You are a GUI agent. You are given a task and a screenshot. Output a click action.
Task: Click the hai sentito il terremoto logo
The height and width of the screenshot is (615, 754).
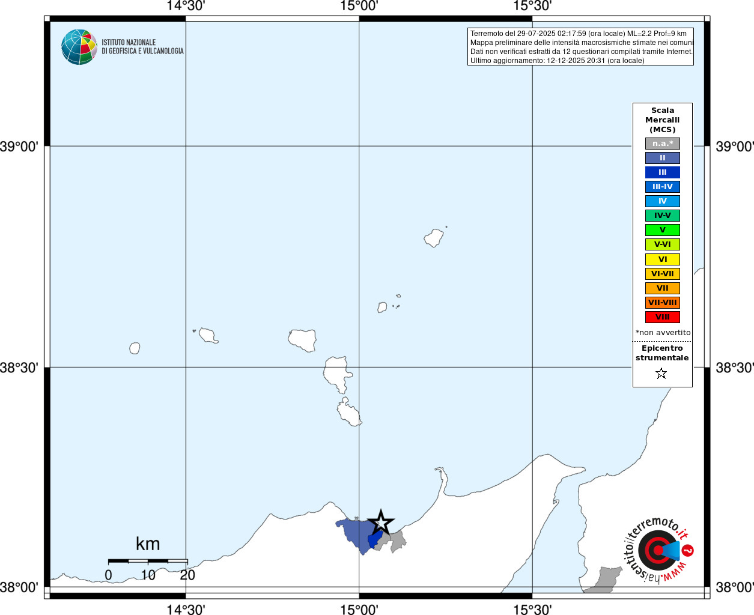(x=659, y=550)
